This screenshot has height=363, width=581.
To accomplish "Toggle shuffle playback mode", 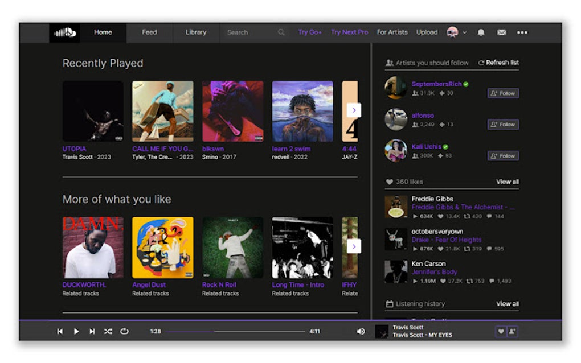I will [109, 330].
